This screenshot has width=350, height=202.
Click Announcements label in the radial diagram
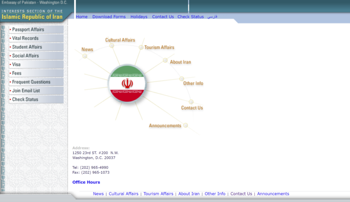(x=165, y=126)
